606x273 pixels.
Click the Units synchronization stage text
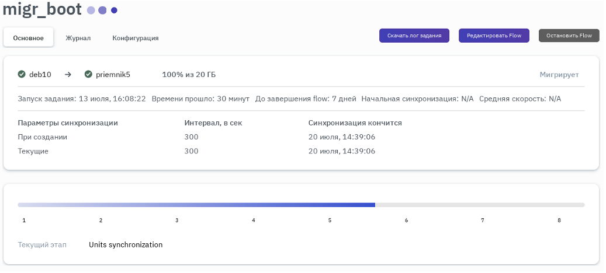click(x=126, y=244)
